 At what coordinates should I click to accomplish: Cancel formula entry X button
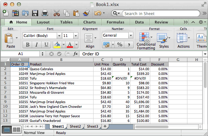click(51, 54)
